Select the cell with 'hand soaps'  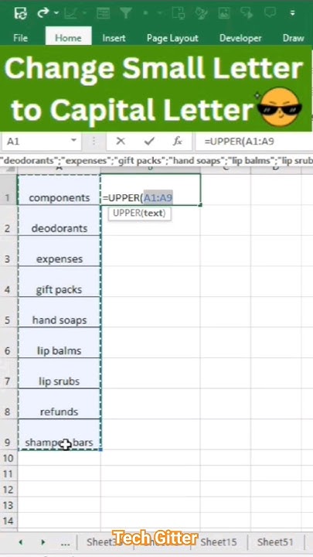coord(60,312)
